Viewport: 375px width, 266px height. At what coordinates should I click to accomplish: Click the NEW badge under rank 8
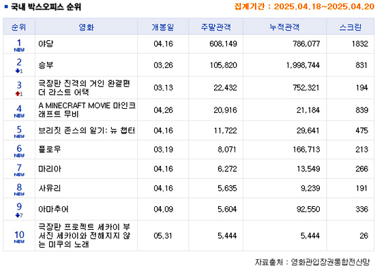(19, 194)
